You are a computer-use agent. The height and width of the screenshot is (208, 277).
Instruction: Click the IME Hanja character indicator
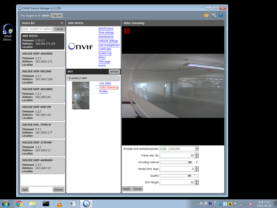206,204
